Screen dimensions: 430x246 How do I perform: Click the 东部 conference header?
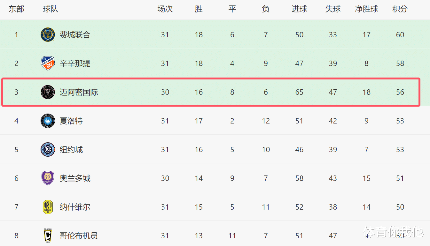click(x=16, y=9)
